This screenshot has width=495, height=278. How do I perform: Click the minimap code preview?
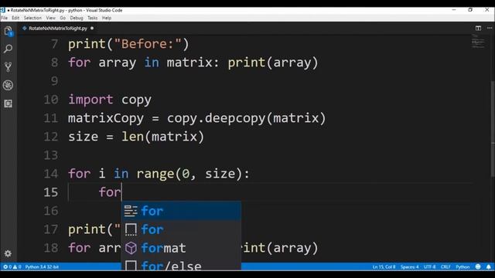[478, 41]
